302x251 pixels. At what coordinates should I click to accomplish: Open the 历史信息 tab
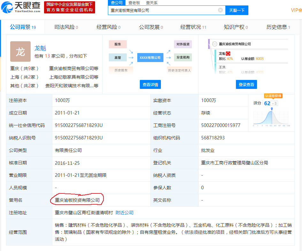tap(278, 27)
